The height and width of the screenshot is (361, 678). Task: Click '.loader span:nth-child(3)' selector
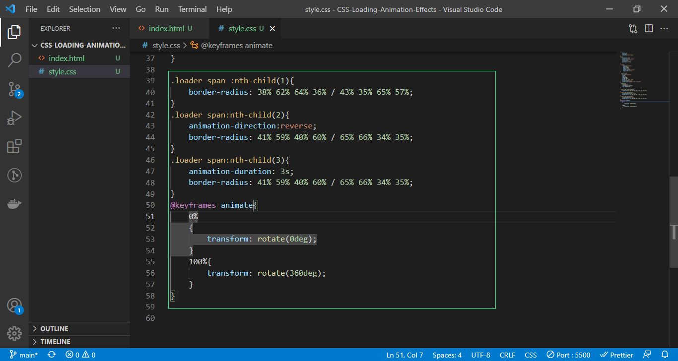pyautogui.click(x=228, y=160)
